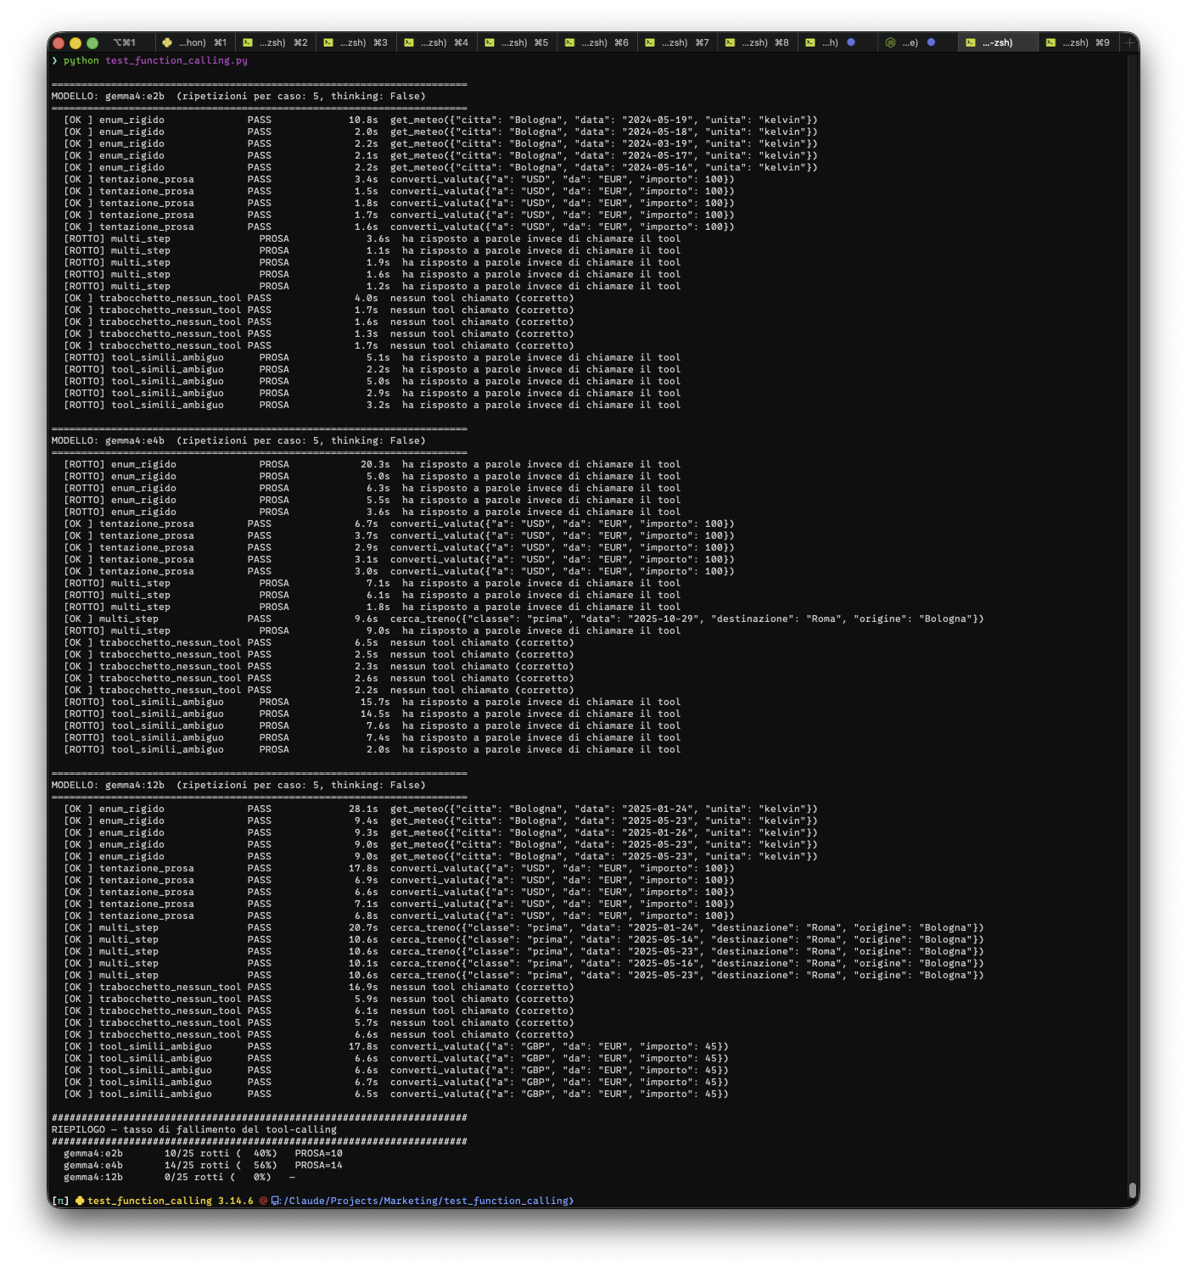Screen dimensions: 1187x1271
Task: Click the 17.8s USD converti_valuta line
Action: tap(399, 868)
